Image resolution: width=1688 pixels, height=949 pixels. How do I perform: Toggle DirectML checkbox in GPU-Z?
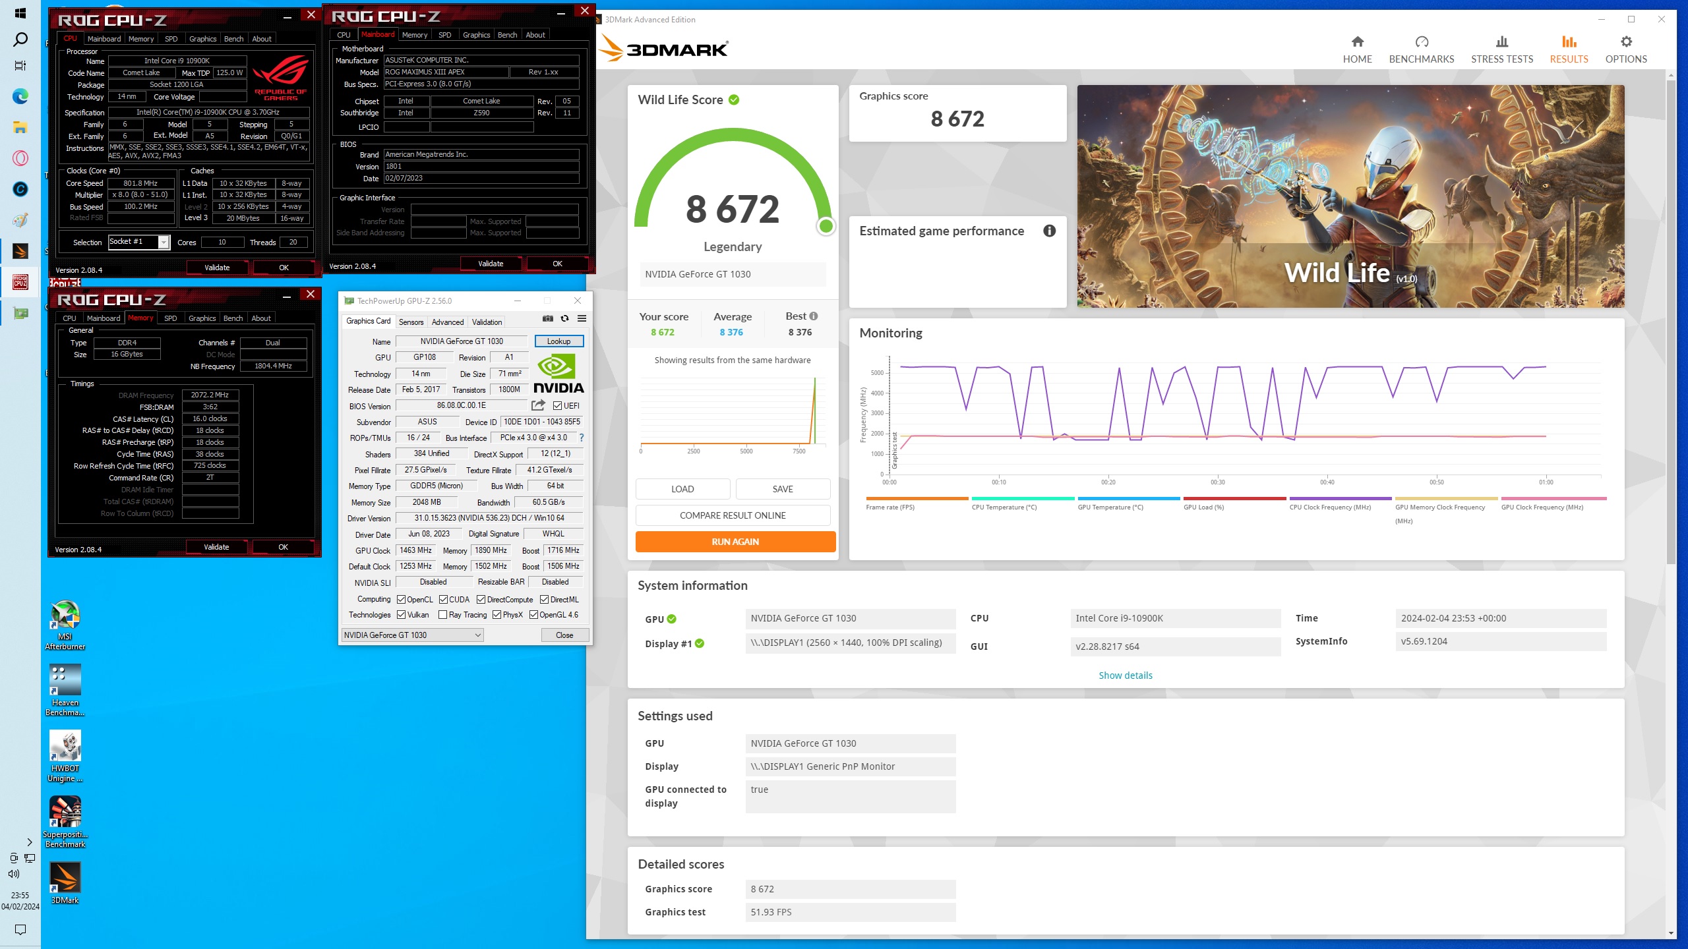click(544, 600)
